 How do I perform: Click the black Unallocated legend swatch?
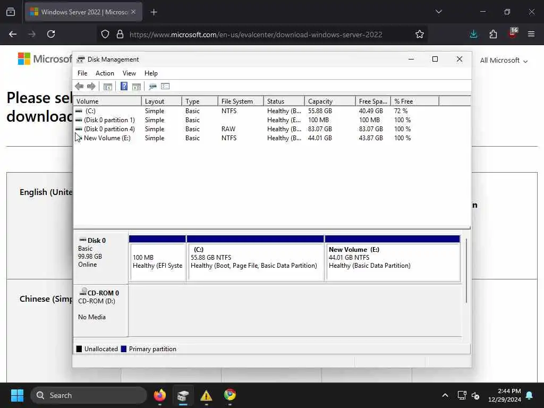(x=79, y=349)
